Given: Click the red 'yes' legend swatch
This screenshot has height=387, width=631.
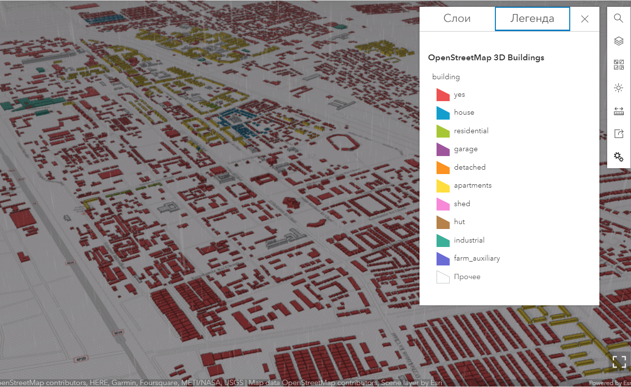Looking at the screenshot, I should [443, 95].
